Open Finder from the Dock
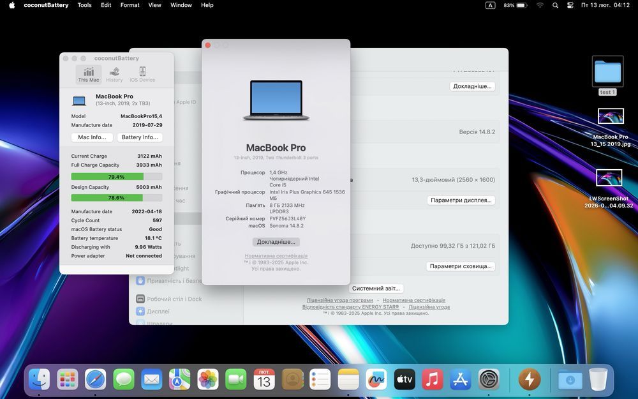638x399 pixels. pyautogui.click(x=39, y=379)
